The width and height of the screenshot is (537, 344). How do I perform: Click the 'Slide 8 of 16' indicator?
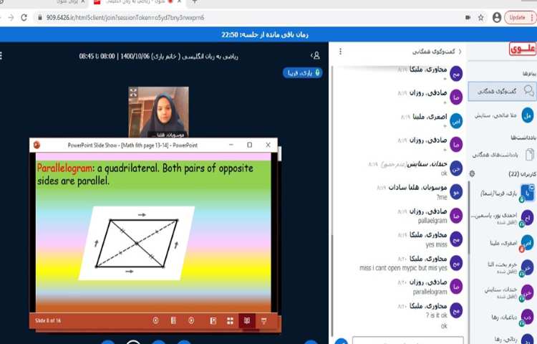pyautogui.click(x=48, y=320)
